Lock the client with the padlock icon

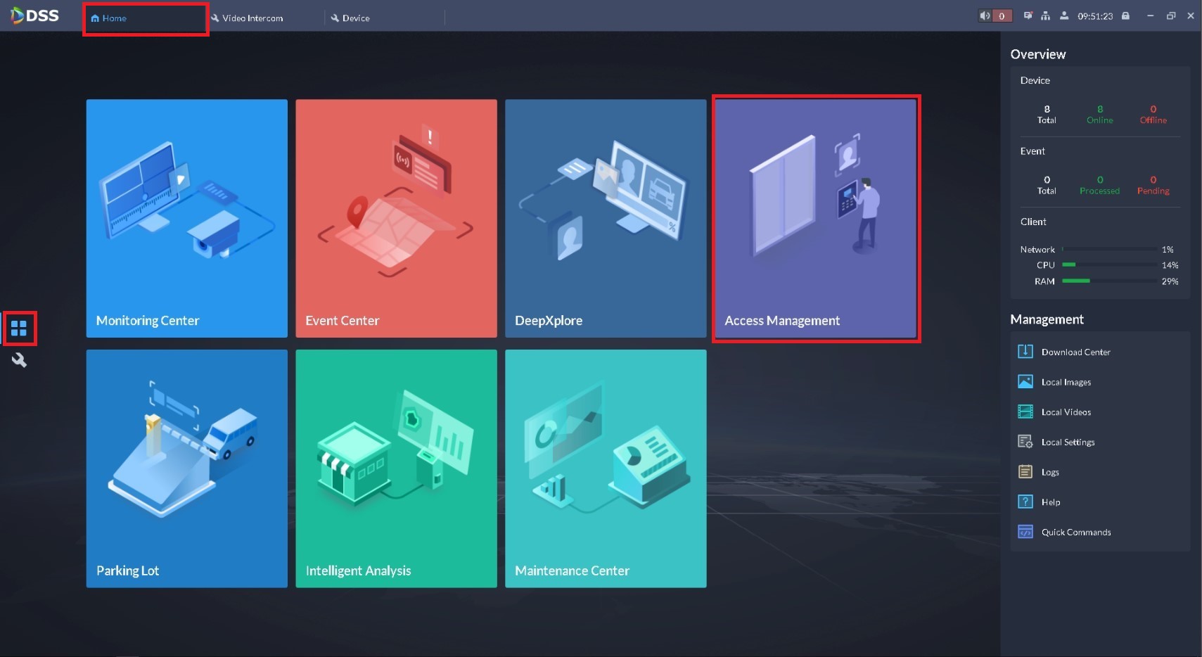(1125, 15)
